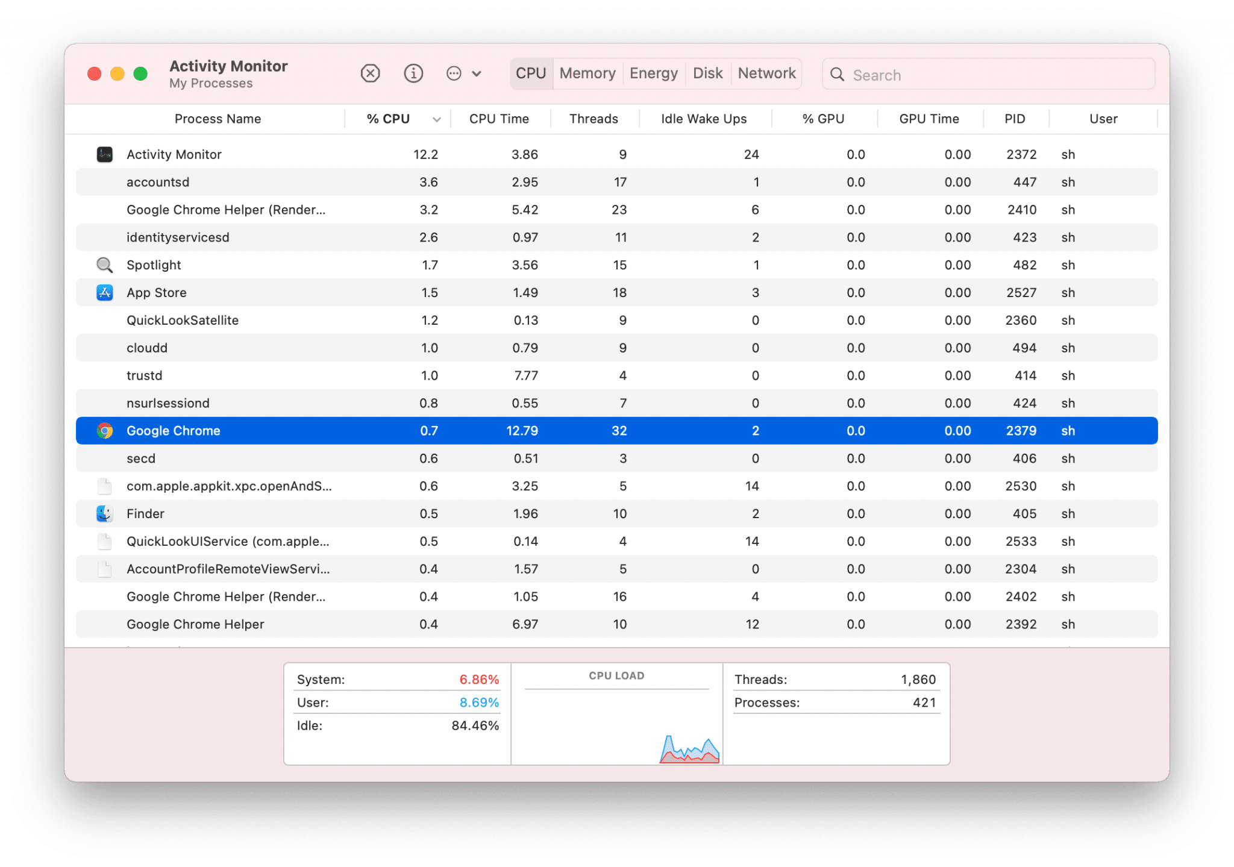Select the trustd process

pyautogui.click(x=616, y=375)
